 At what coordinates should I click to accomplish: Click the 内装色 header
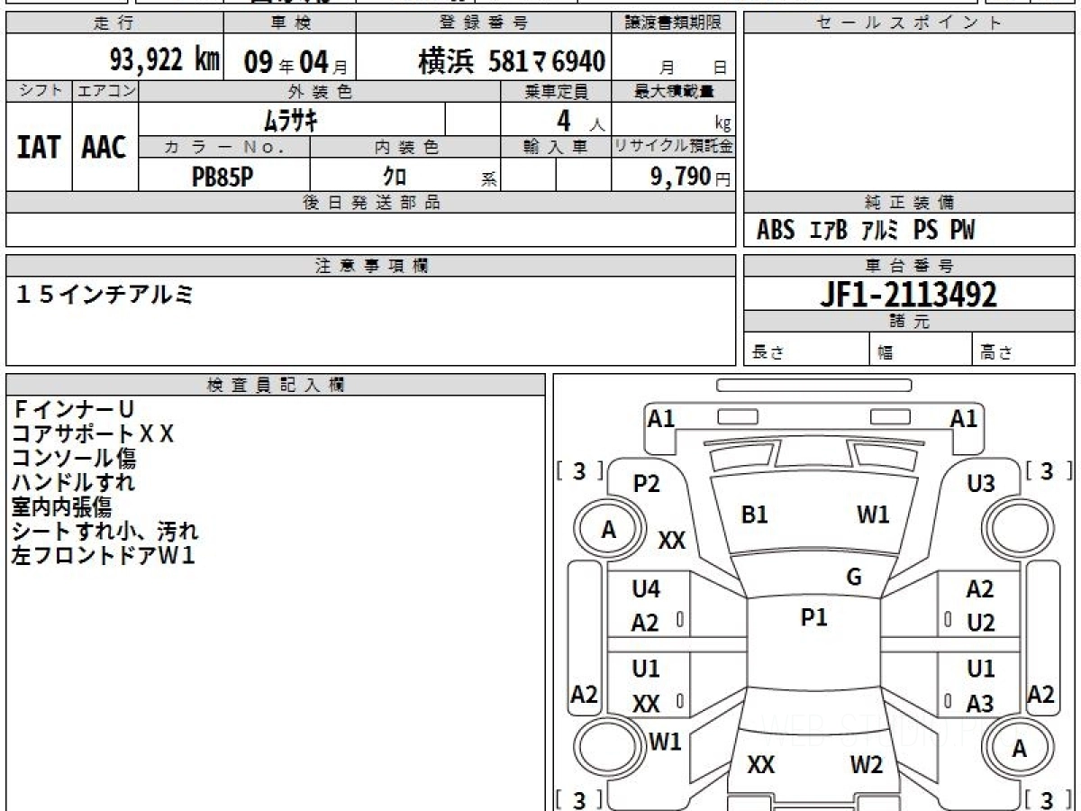pyautogui.click(x=405, y=147)
